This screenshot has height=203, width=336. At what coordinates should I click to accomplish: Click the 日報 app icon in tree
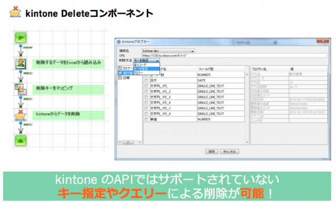click(120, 78)
